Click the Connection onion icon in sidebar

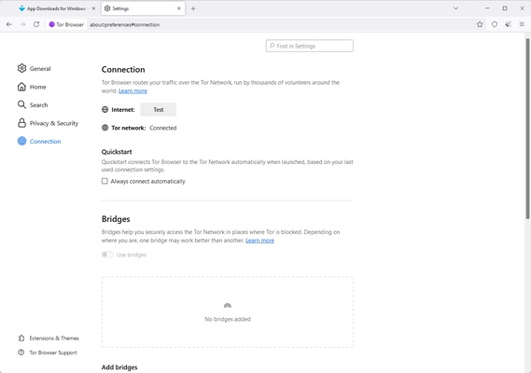(21, 141)
